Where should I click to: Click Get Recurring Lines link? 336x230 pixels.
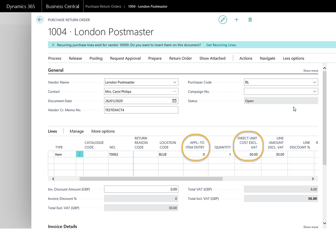pos(221,45)
